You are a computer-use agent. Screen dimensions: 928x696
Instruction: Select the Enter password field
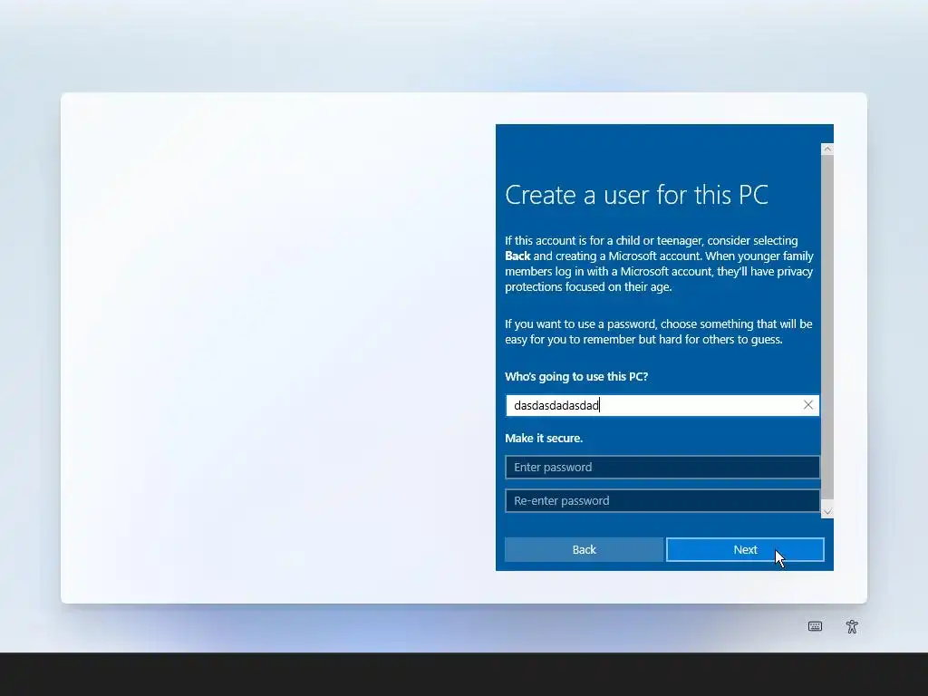[x=662, y=468]
